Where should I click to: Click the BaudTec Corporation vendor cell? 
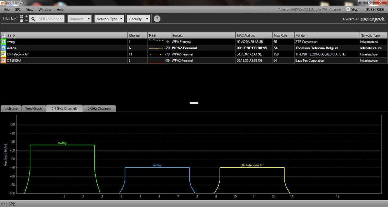point(309,60)
